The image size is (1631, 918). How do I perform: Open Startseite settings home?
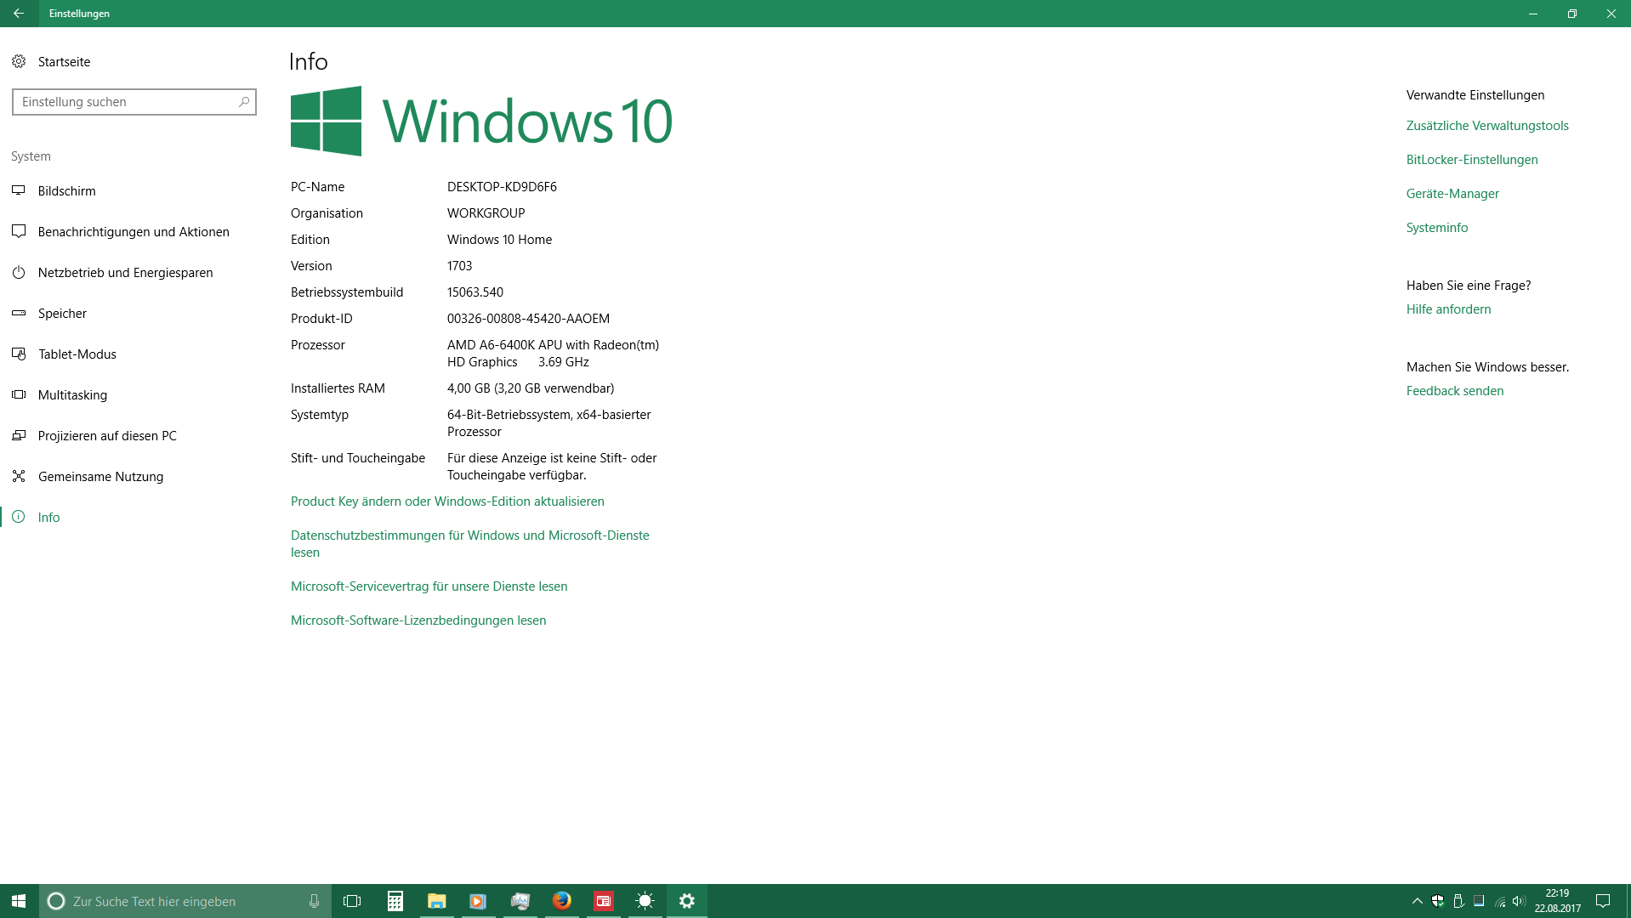coord(51,62)
